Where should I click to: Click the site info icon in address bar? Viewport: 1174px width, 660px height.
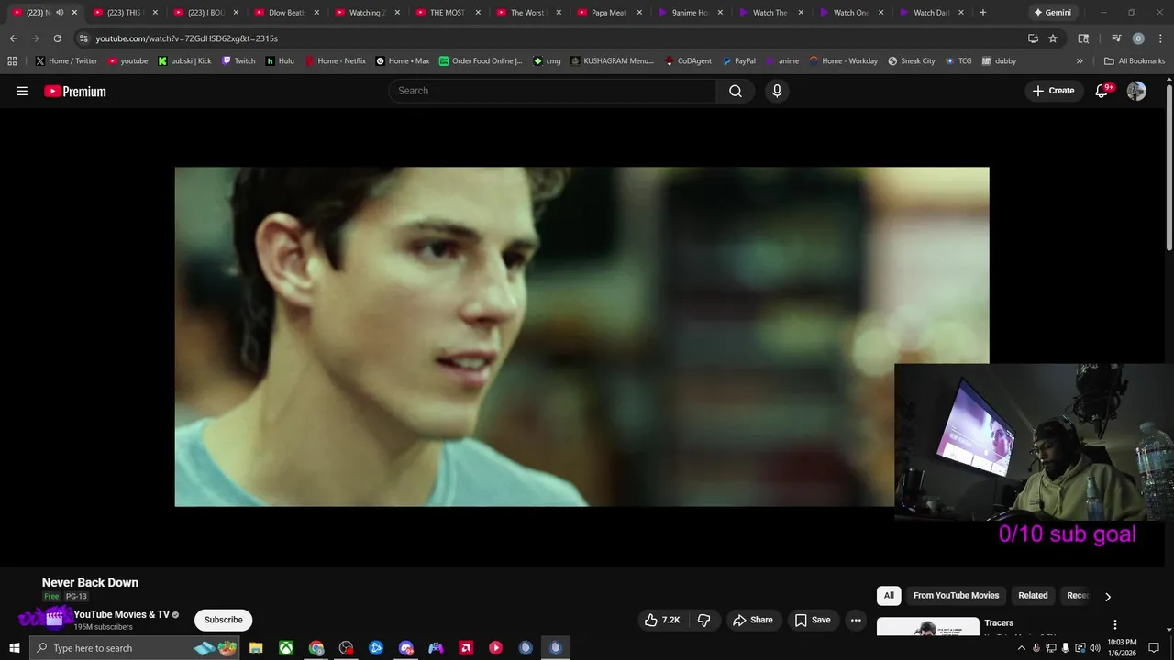[83, 38]
